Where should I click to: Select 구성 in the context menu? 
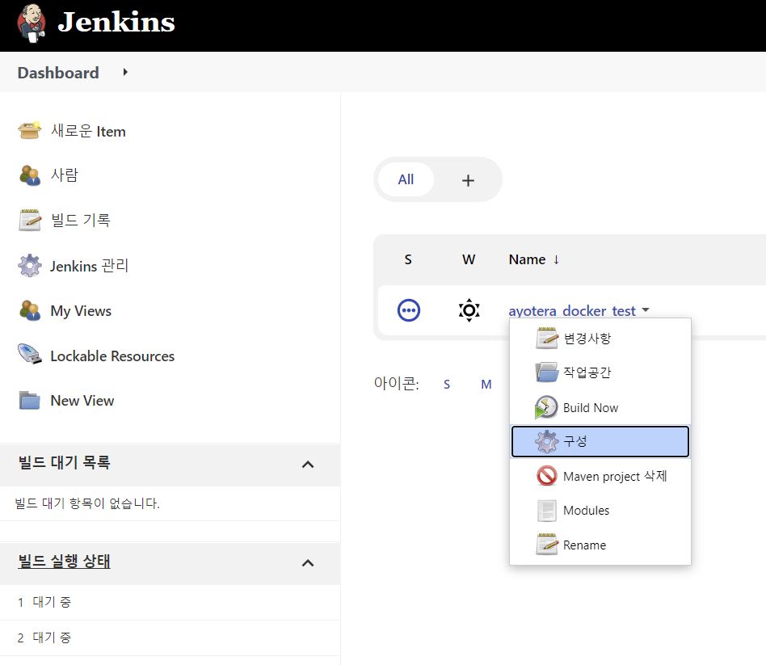tap(600, 441)
